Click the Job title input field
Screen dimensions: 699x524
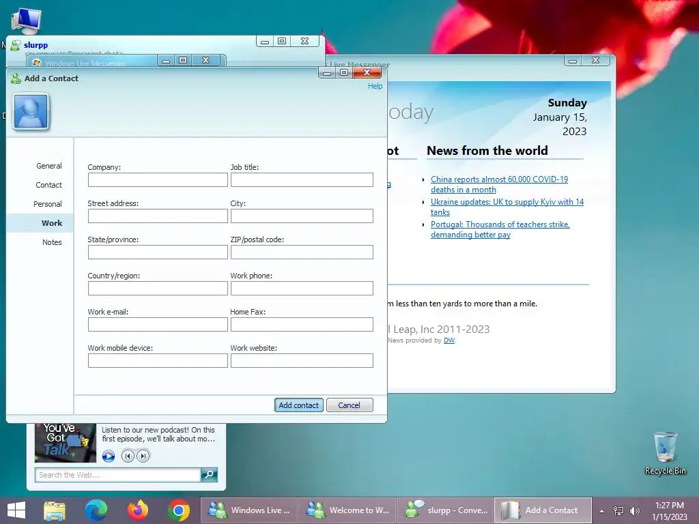pyautogui.click(x=302, y=180)
